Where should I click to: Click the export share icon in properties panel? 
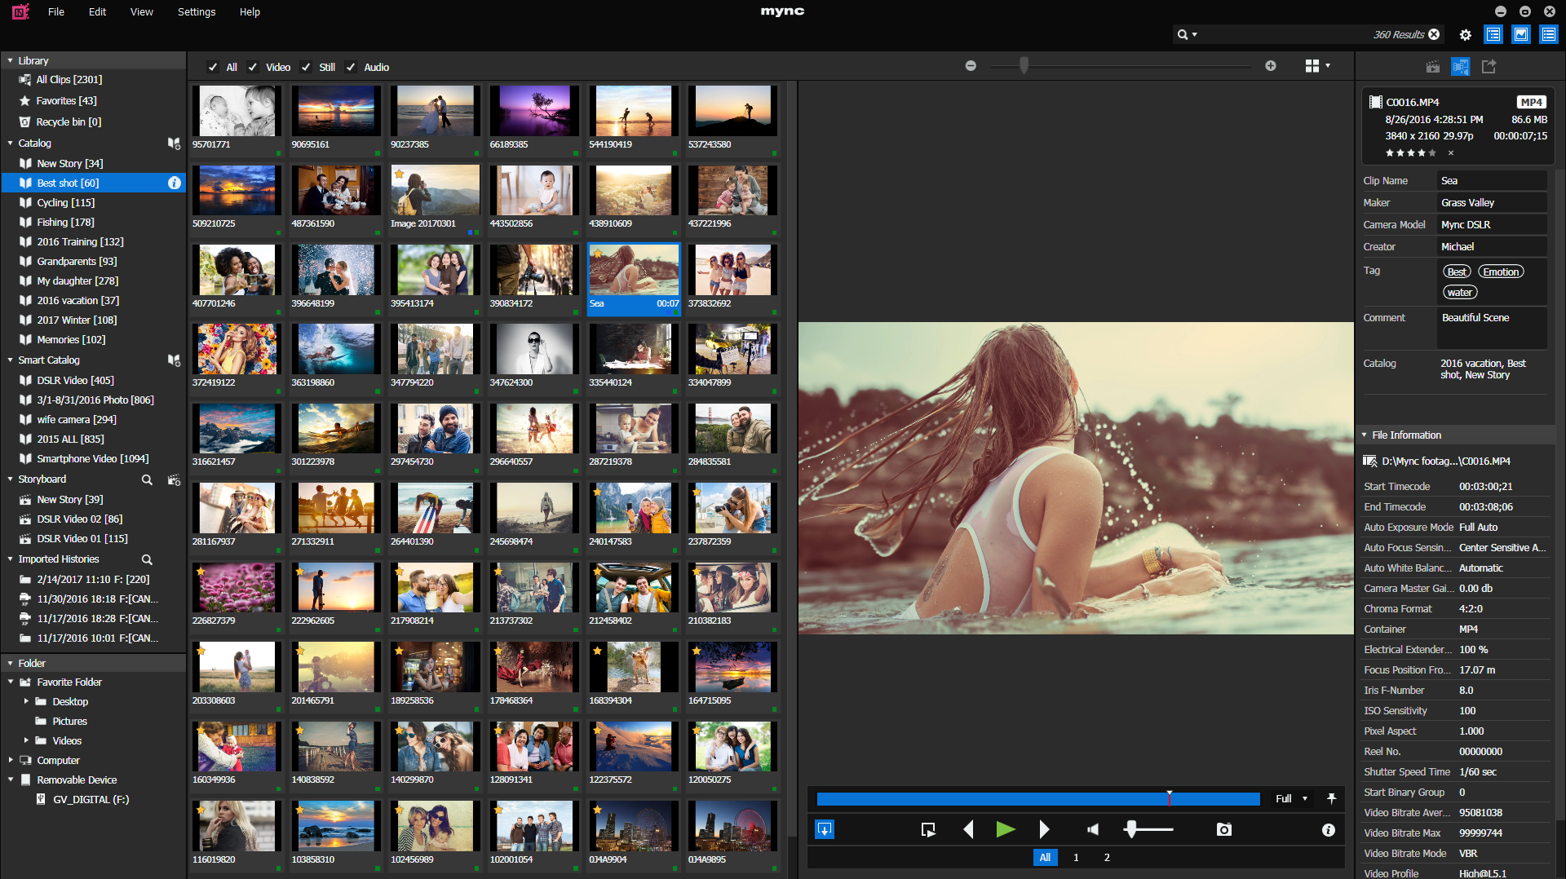coord(1489,66)
